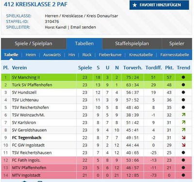Switch to the Staffelspielplan tab
The width and height of the screenshot is (194, 182).
(132, 44)
